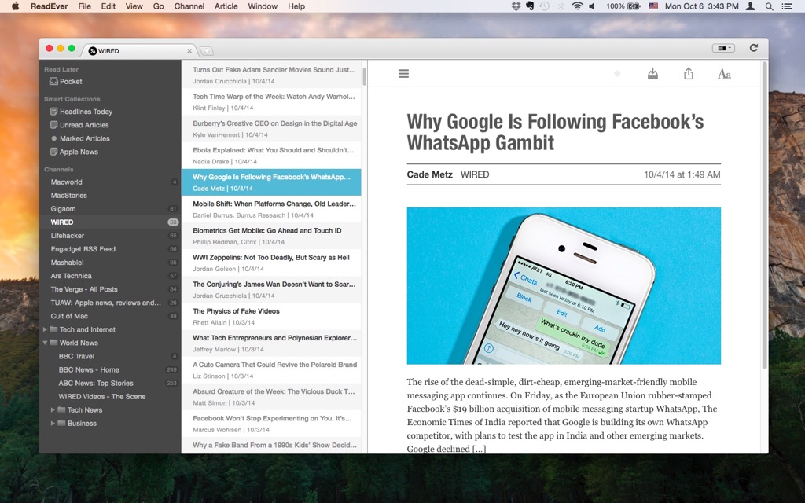
Task: Open the View menu
Action: pos(134,6)
